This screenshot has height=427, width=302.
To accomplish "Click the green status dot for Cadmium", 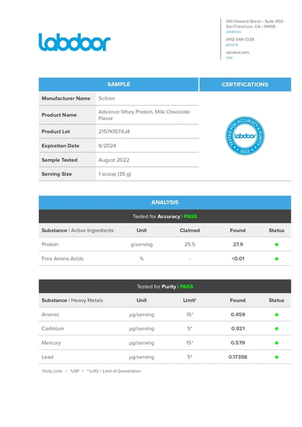I will tap(276, 329).
